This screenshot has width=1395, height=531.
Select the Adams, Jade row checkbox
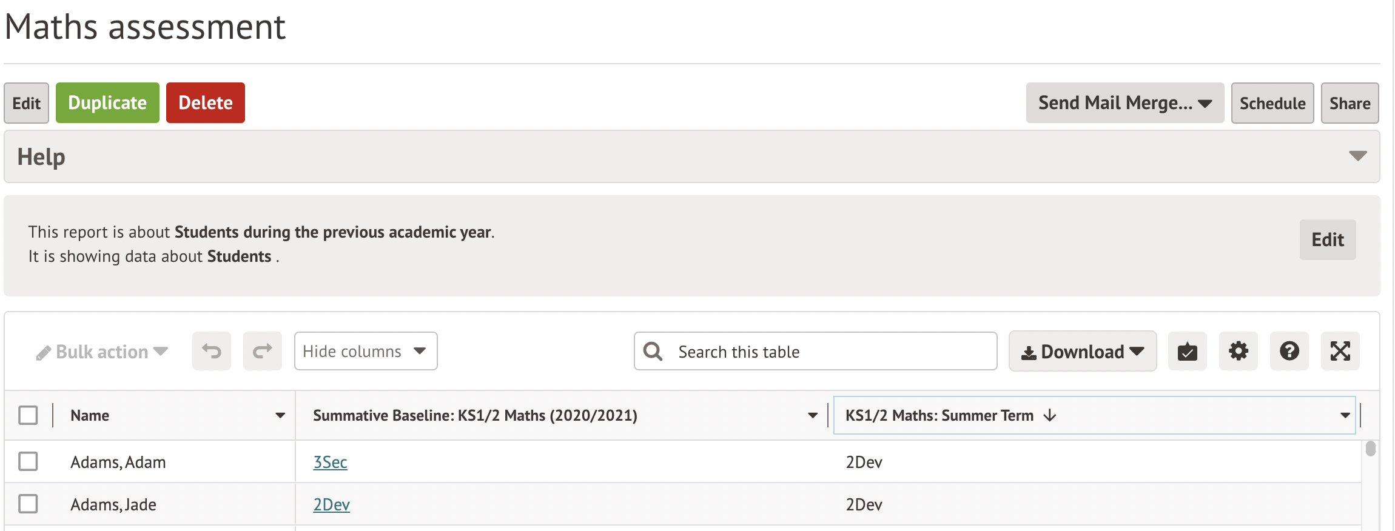click(x=28, y=504)
